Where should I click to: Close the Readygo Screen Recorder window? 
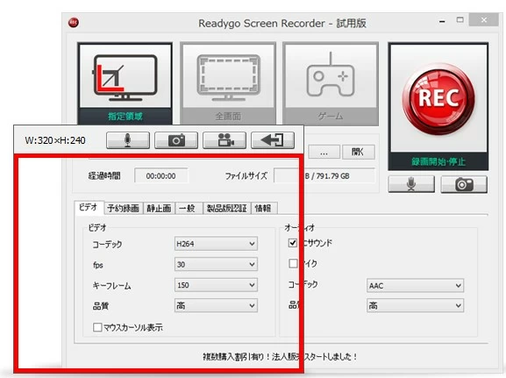tap(484, 20)
